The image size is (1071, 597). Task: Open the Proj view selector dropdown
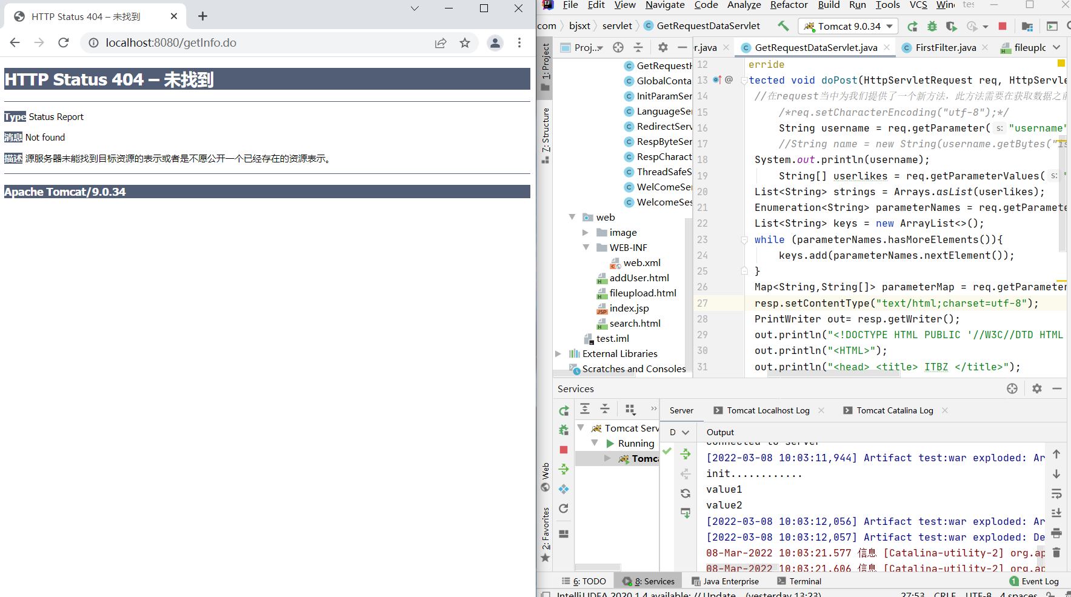(583, 47)
